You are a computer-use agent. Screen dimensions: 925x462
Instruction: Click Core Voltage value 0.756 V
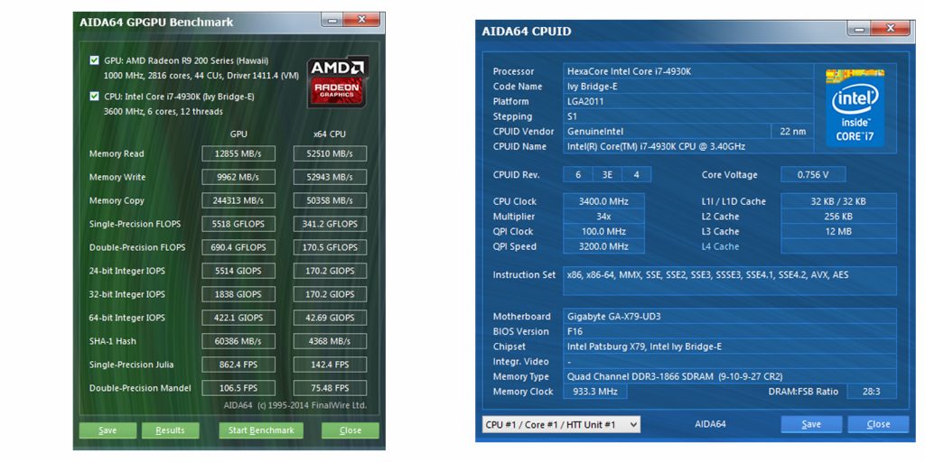pyautogui.click(x=813, y=174)
